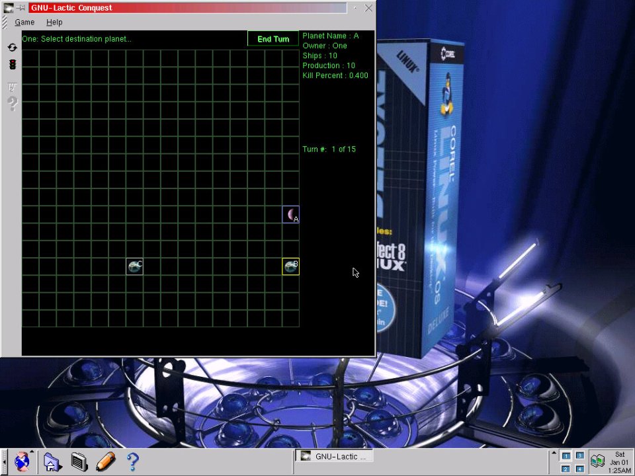Select planet B on the map

pos(291,266)
